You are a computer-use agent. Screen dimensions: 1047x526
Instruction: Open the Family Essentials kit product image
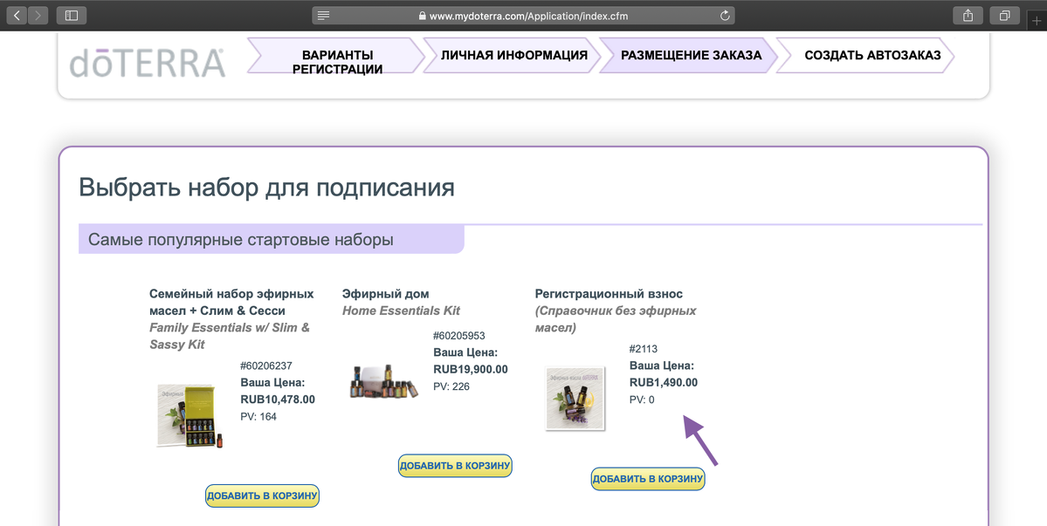point(190,415)
